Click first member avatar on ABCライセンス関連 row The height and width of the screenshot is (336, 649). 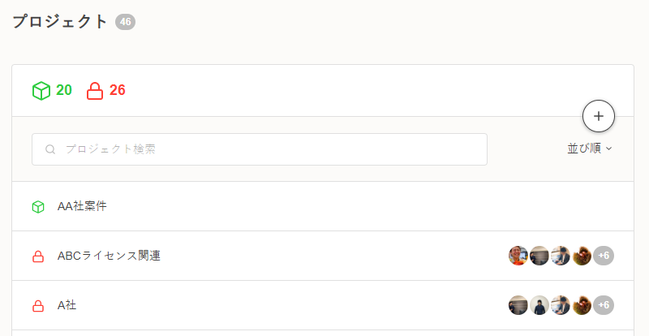(518, 256)
